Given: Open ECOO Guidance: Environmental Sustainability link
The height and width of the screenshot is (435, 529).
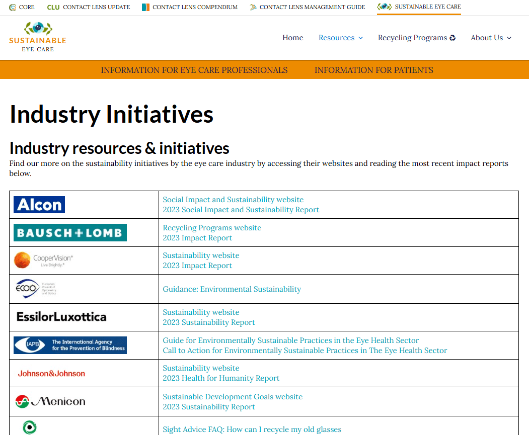Looking at the screenshot, I should coord(232,289).
